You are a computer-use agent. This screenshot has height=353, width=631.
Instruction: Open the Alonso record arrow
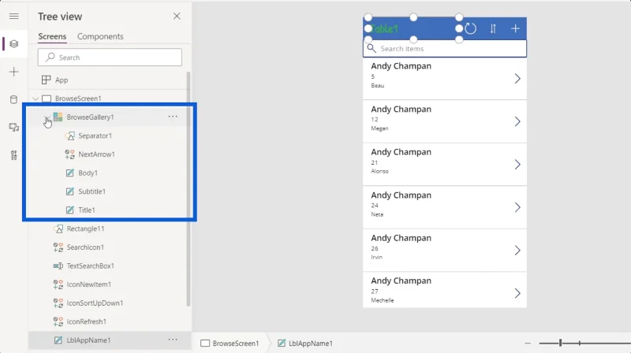coord(517,165)
